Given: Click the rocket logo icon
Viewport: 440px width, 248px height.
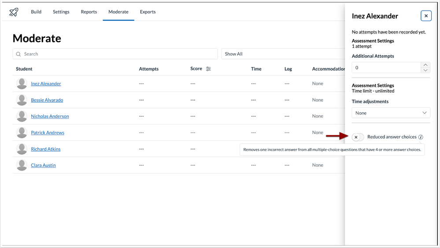Looking at the screenshot, I should tap(14, 12).
